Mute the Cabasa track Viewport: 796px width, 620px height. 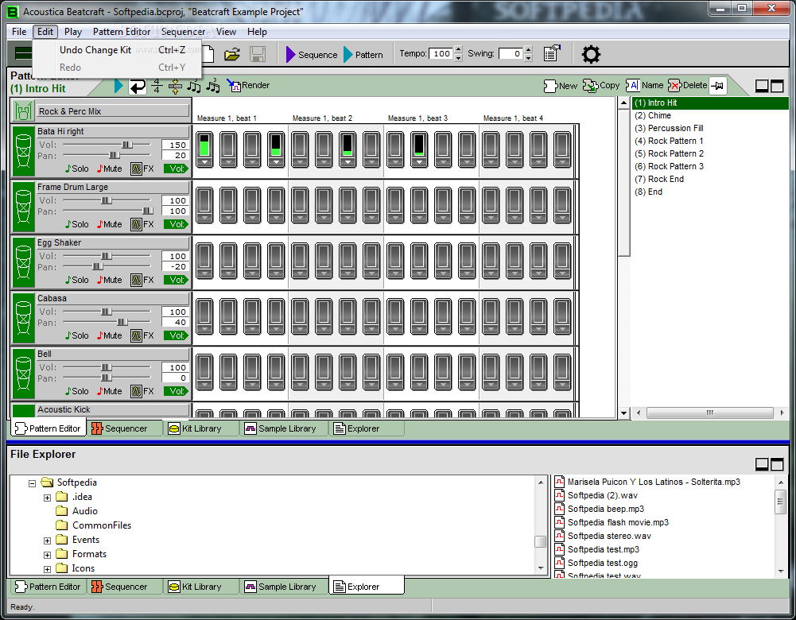tap(110, 335)
